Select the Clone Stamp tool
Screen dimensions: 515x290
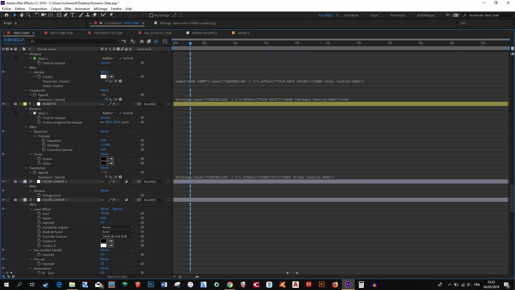click(x=88, y=15)
